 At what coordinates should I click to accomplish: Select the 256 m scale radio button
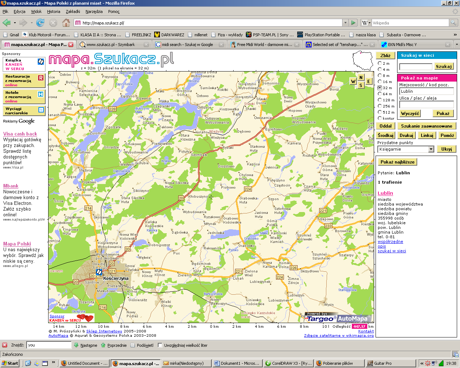pos(379,106)
